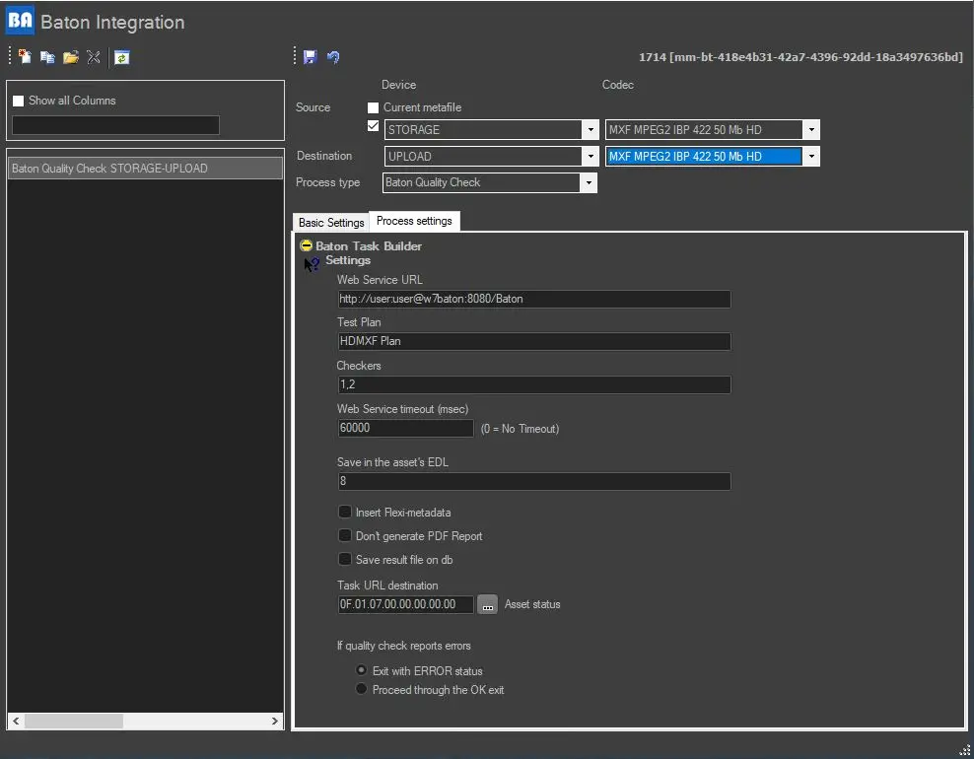
Task: Select Proceed through the OK exit
Action: click(362, 689)
